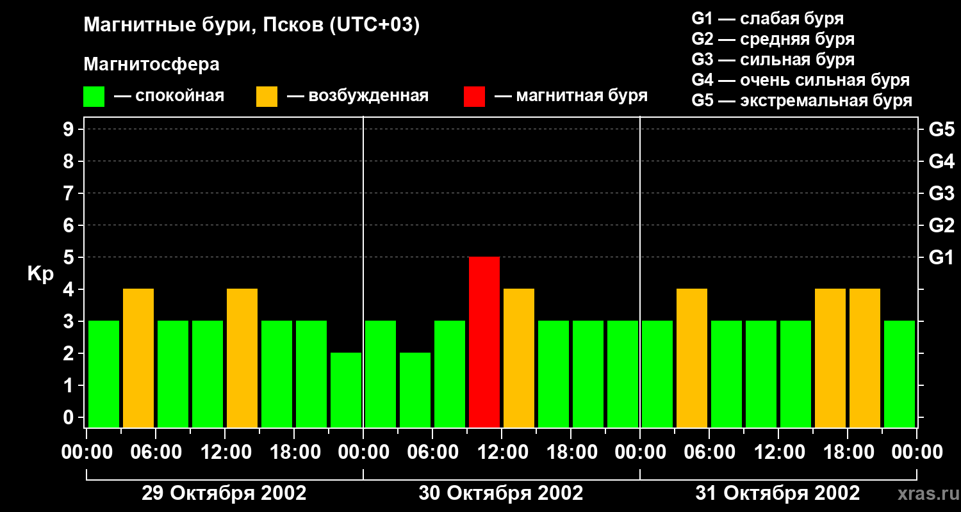Image resolution: width=961 pixels, height=512 pixels.
Task: Select the yellow 12:00–15:00 bar on 30 October
Action: (519, 358)
